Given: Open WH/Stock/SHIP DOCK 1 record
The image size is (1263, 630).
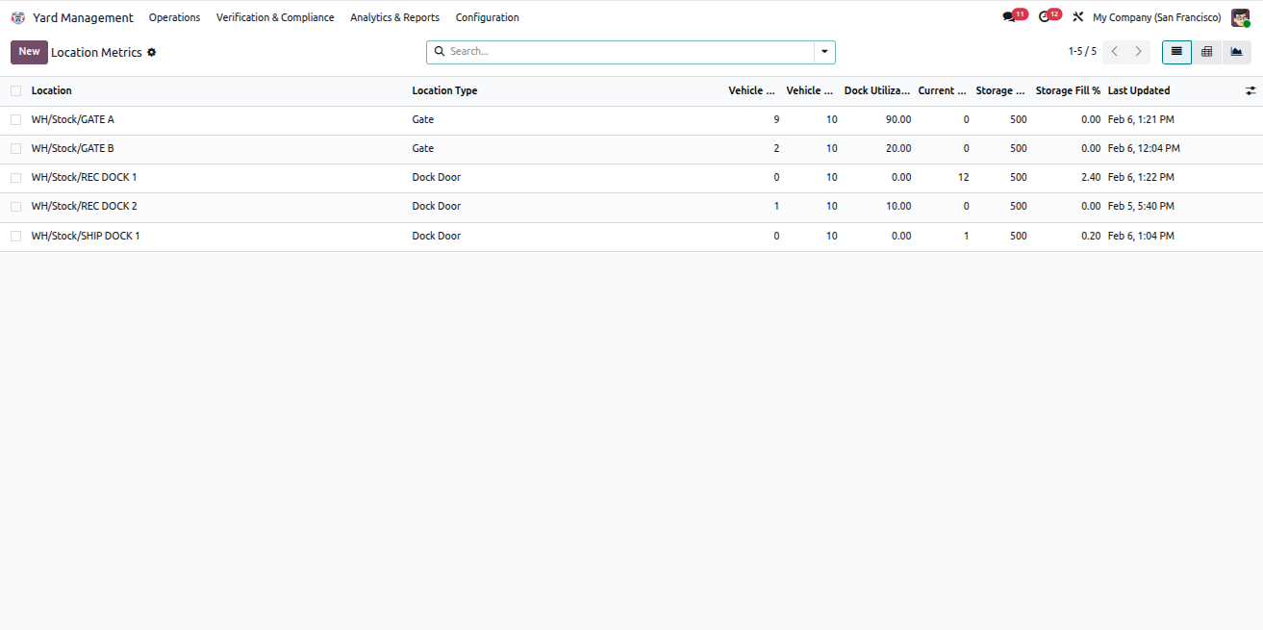Looking at the screenshot, I should coord(86,237).
